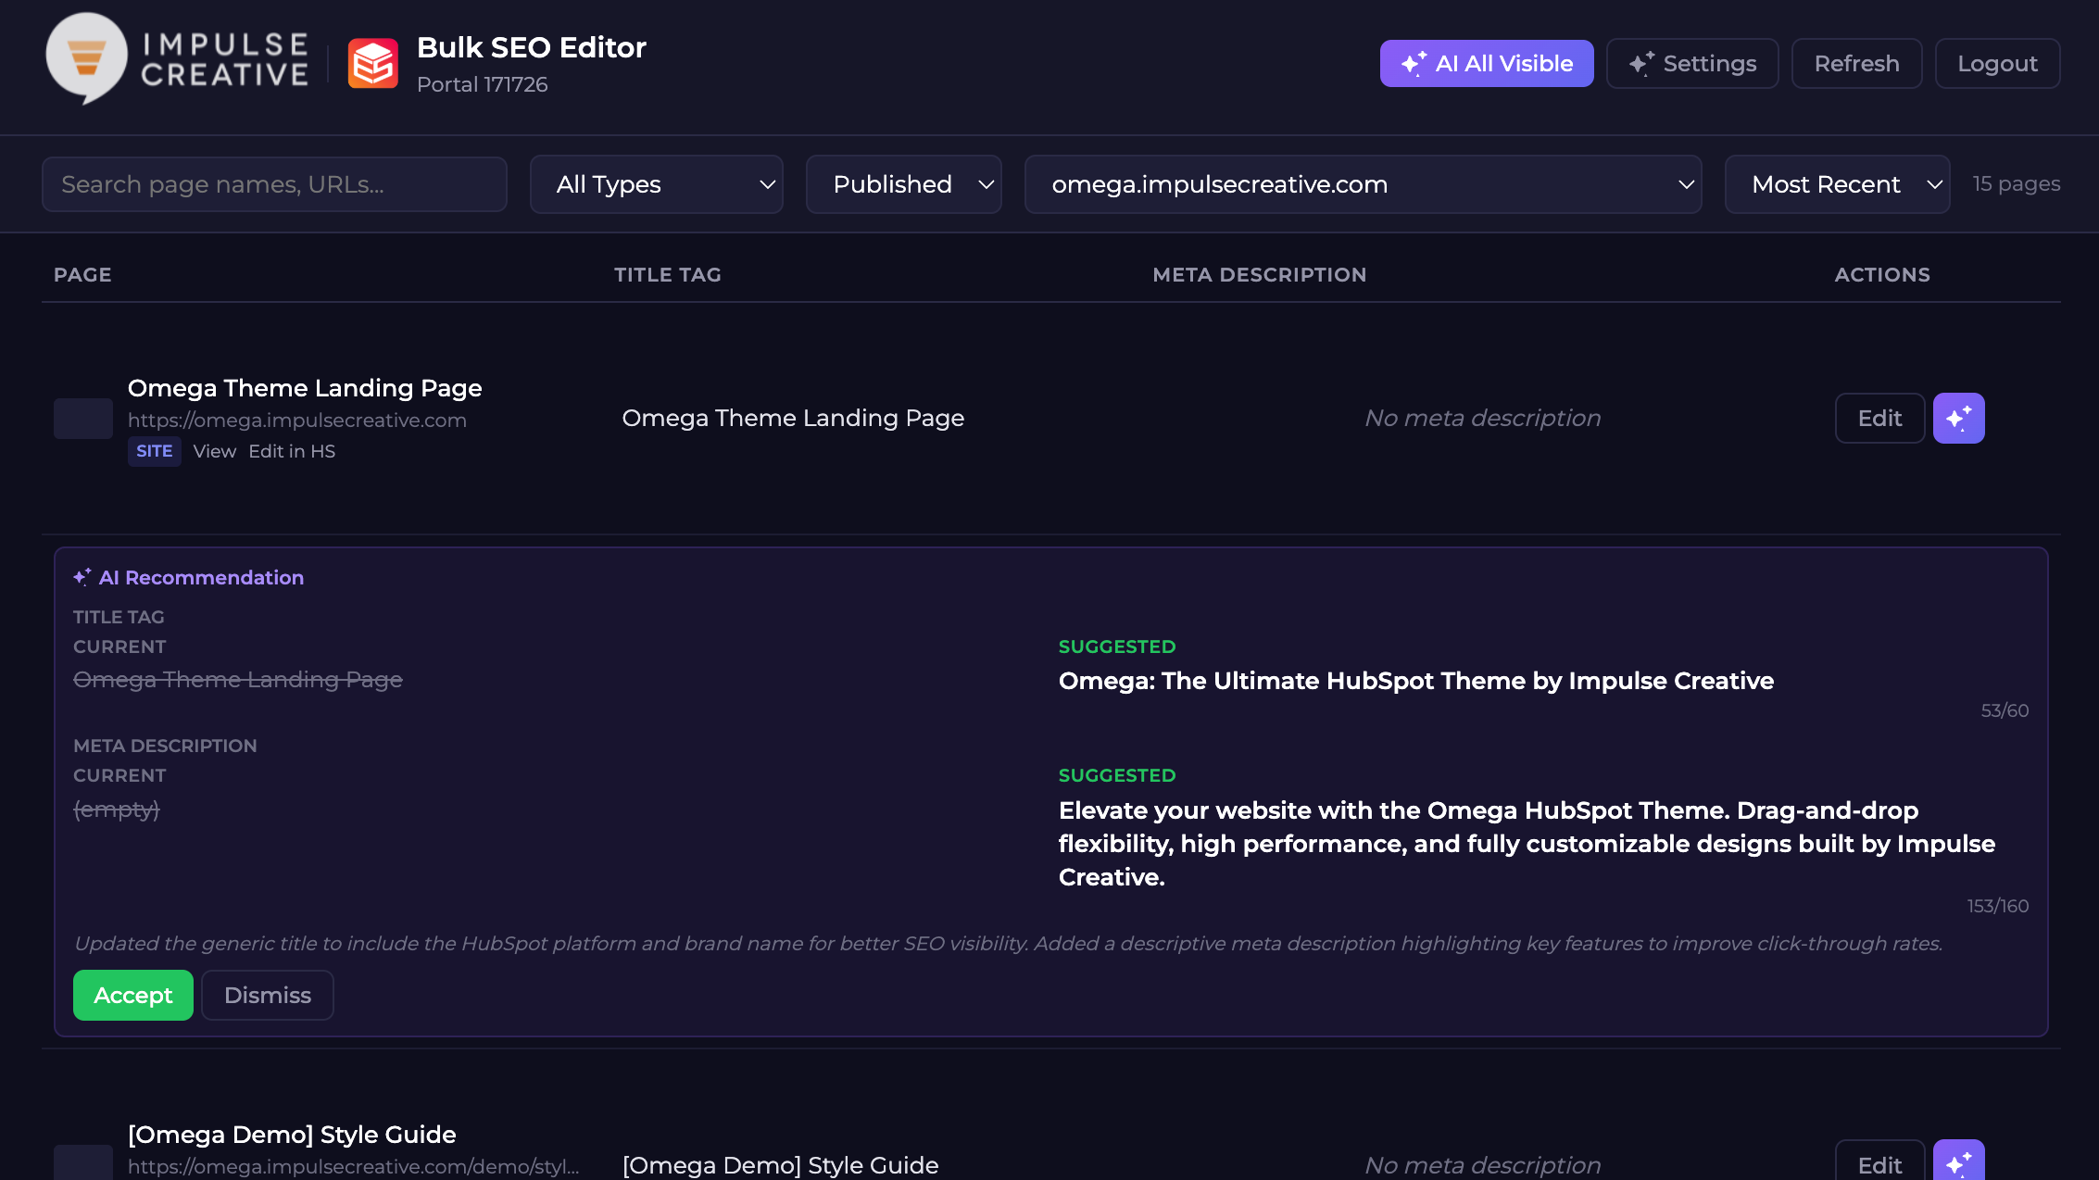Click the suggested meta description text
This screenshot has width=2099, height=1180.
click(1527, 844)
